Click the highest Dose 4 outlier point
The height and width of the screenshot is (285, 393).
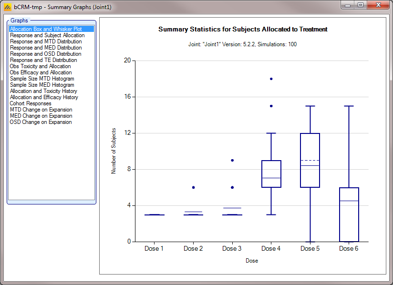[x=271, y=79]
